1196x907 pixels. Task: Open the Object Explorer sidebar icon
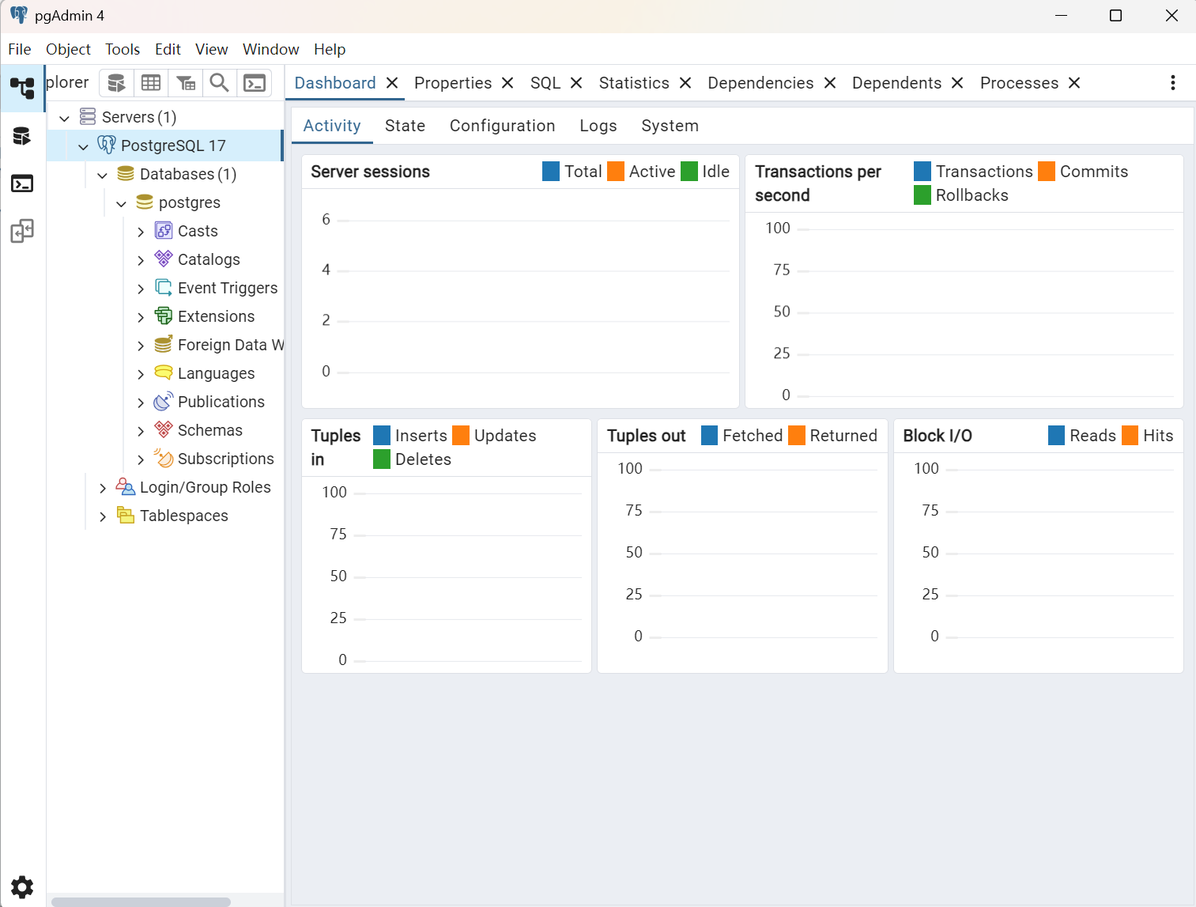(22, 88)
